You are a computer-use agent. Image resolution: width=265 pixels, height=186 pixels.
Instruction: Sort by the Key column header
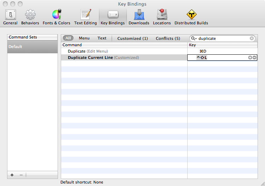(x=222, y=45)
